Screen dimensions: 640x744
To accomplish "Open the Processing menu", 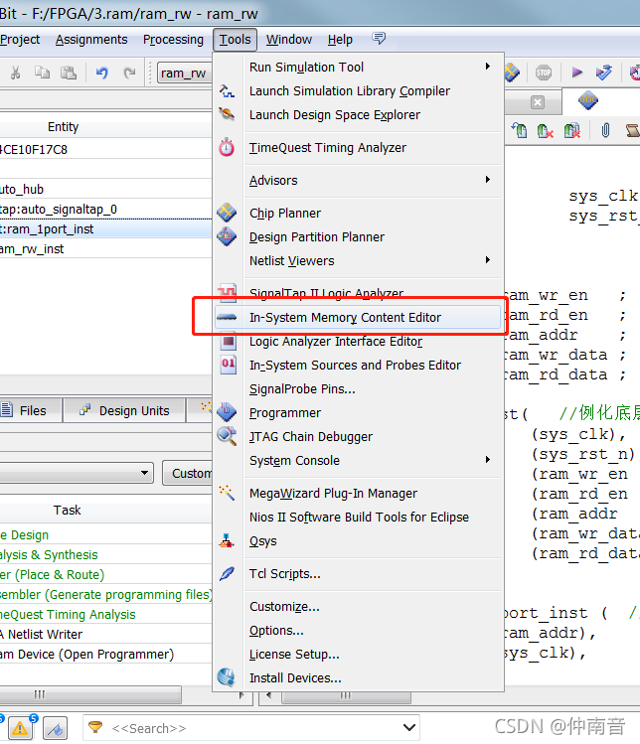I will (173, 40).
